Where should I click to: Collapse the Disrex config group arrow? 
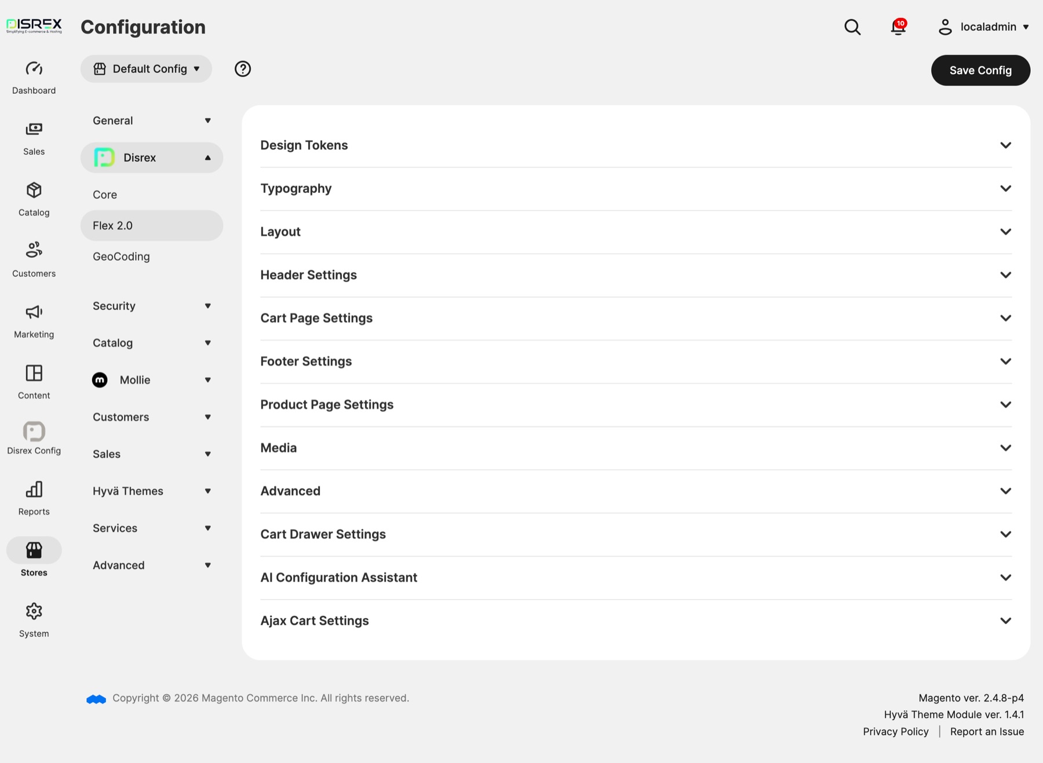pos(207,158)
